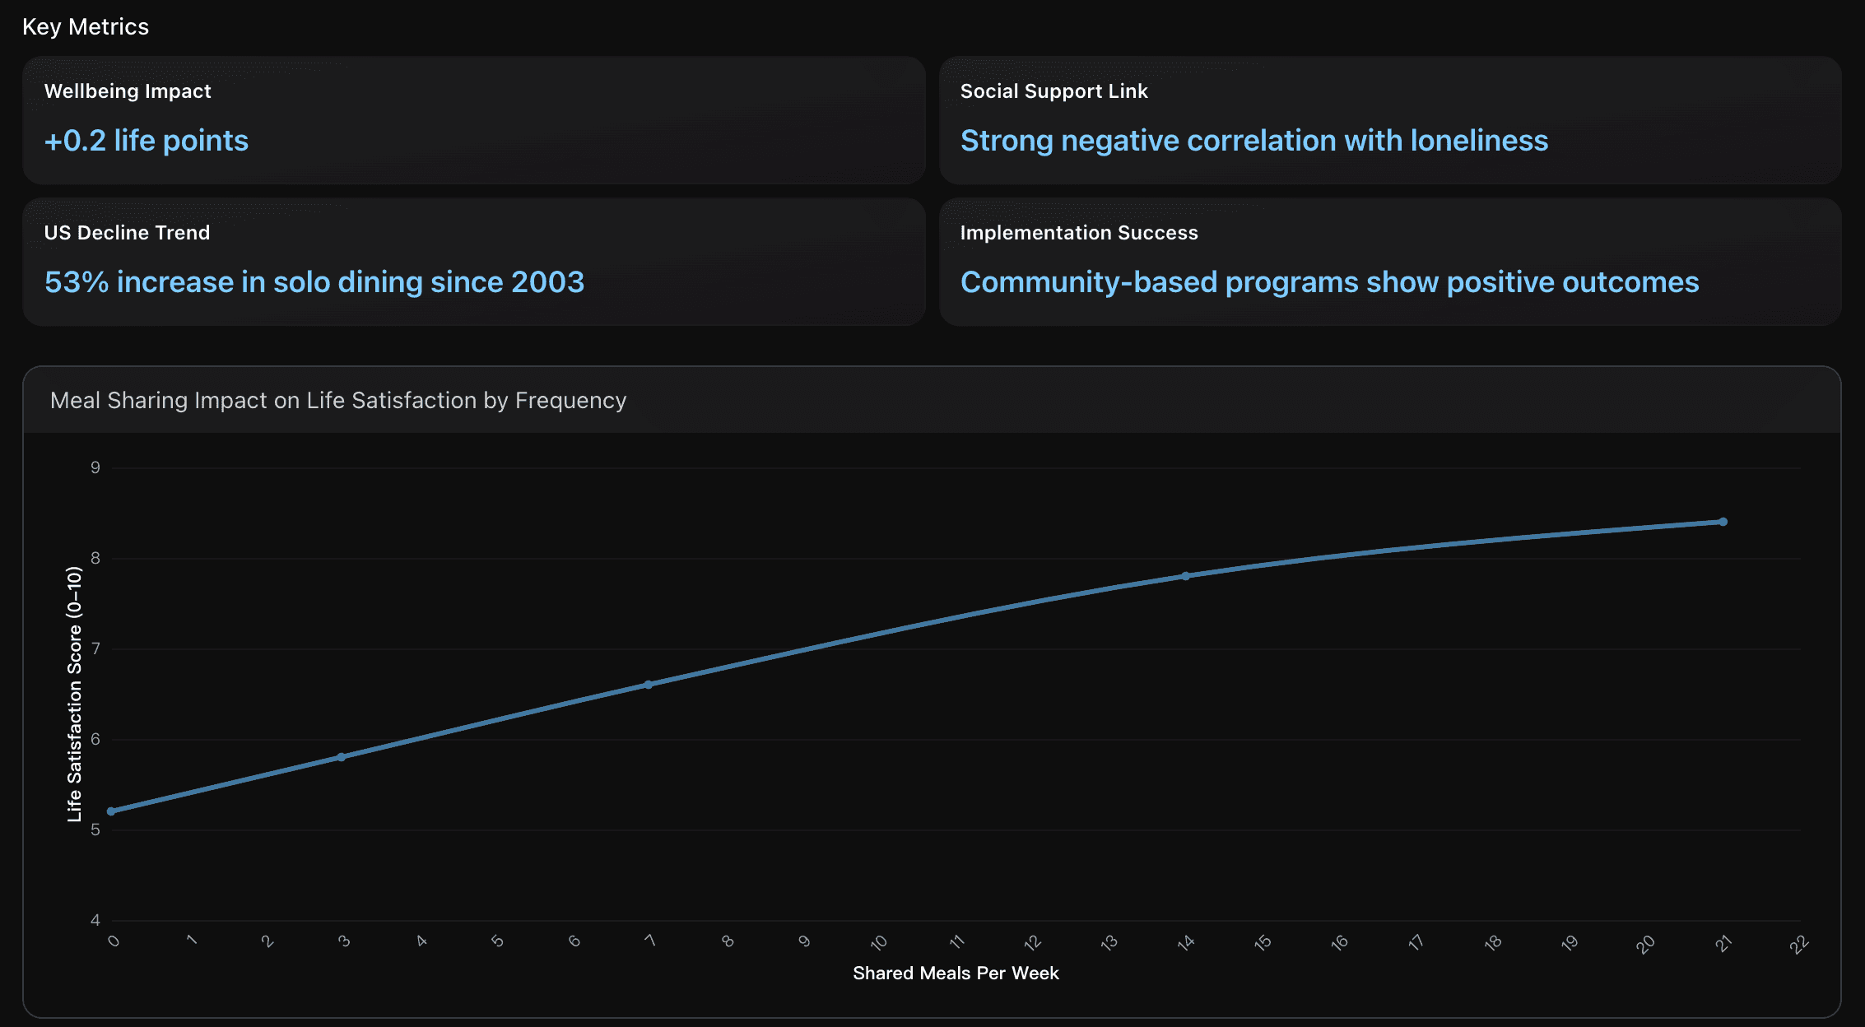Click 'Life Satisfaction Score' y-axis label

click(74, 694)
